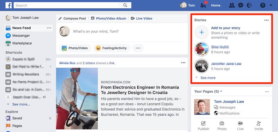Toggle the hidden-eye icon on last shortcut
Viewport: 278px width, 132px height.
click(44, 97)
